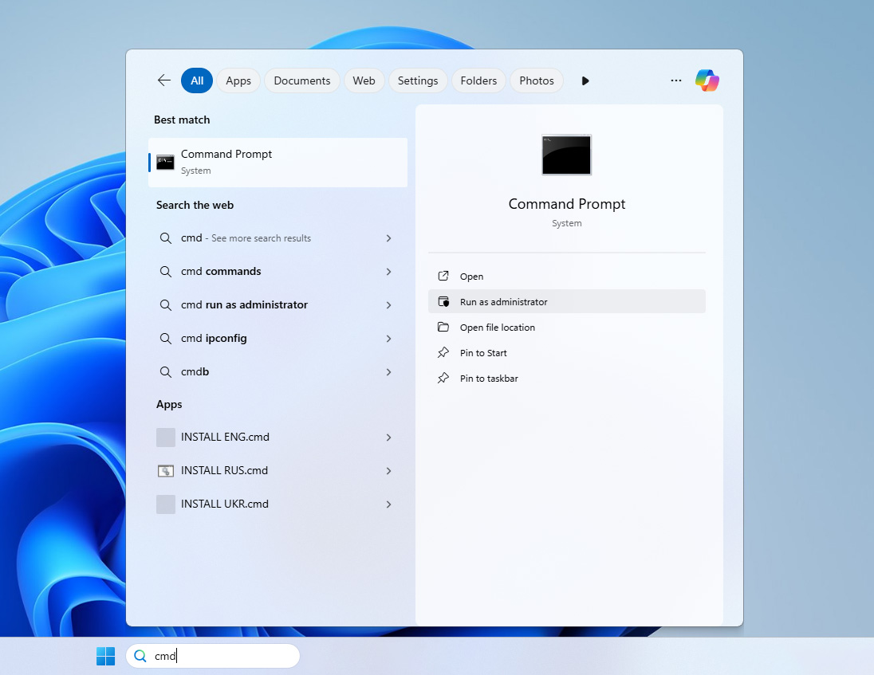The height and width of the screenshot is (675, 874).
Task: Click the Command Prompt icon in Best match
Action: [x=165, y=161]
